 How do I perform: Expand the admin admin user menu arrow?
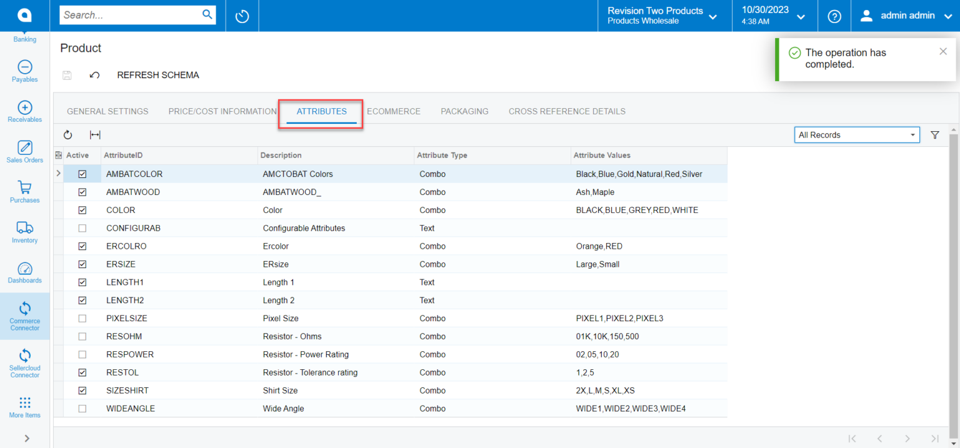947,17
